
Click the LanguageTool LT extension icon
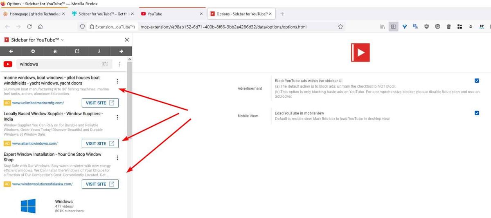pyautogui.click(x=482, y=26)
